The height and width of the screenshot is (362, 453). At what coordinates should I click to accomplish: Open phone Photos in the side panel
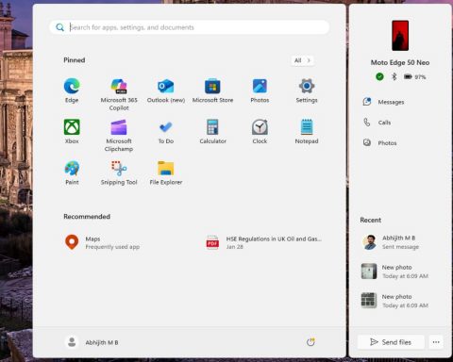coord(379,142)
